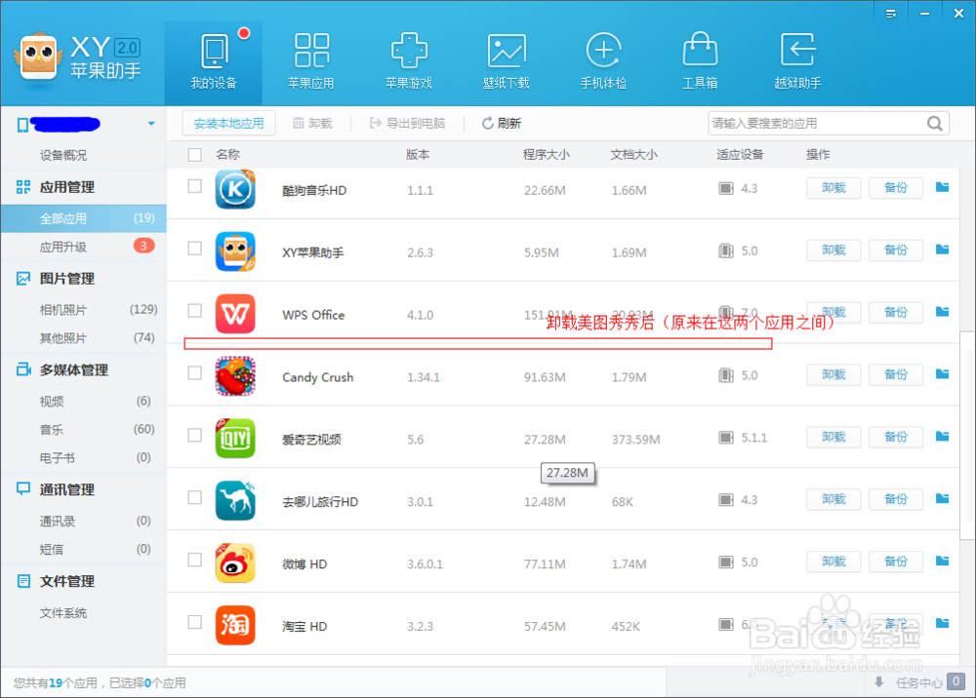Image resolution: width=976 pixels, height=698 pixels.
Task: Open 手机体检 phone checkup
Action: tap(603, 62)
